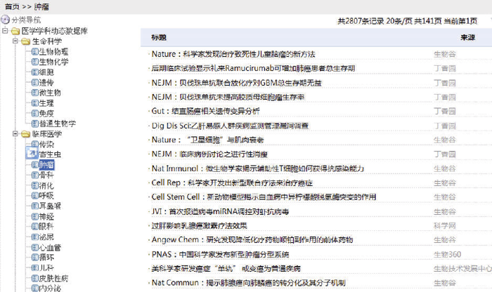Sort by the 标题 column header
The image size is (492, 292).
point(159,37)
